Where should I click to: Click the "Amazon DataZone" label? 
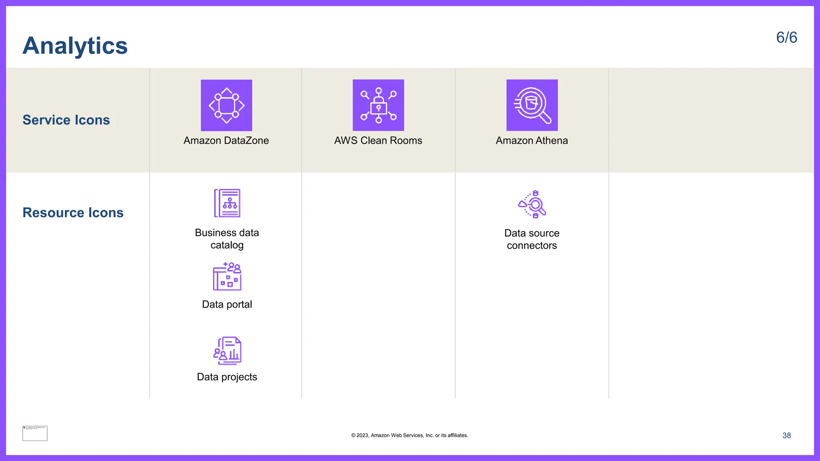(226, 140)
